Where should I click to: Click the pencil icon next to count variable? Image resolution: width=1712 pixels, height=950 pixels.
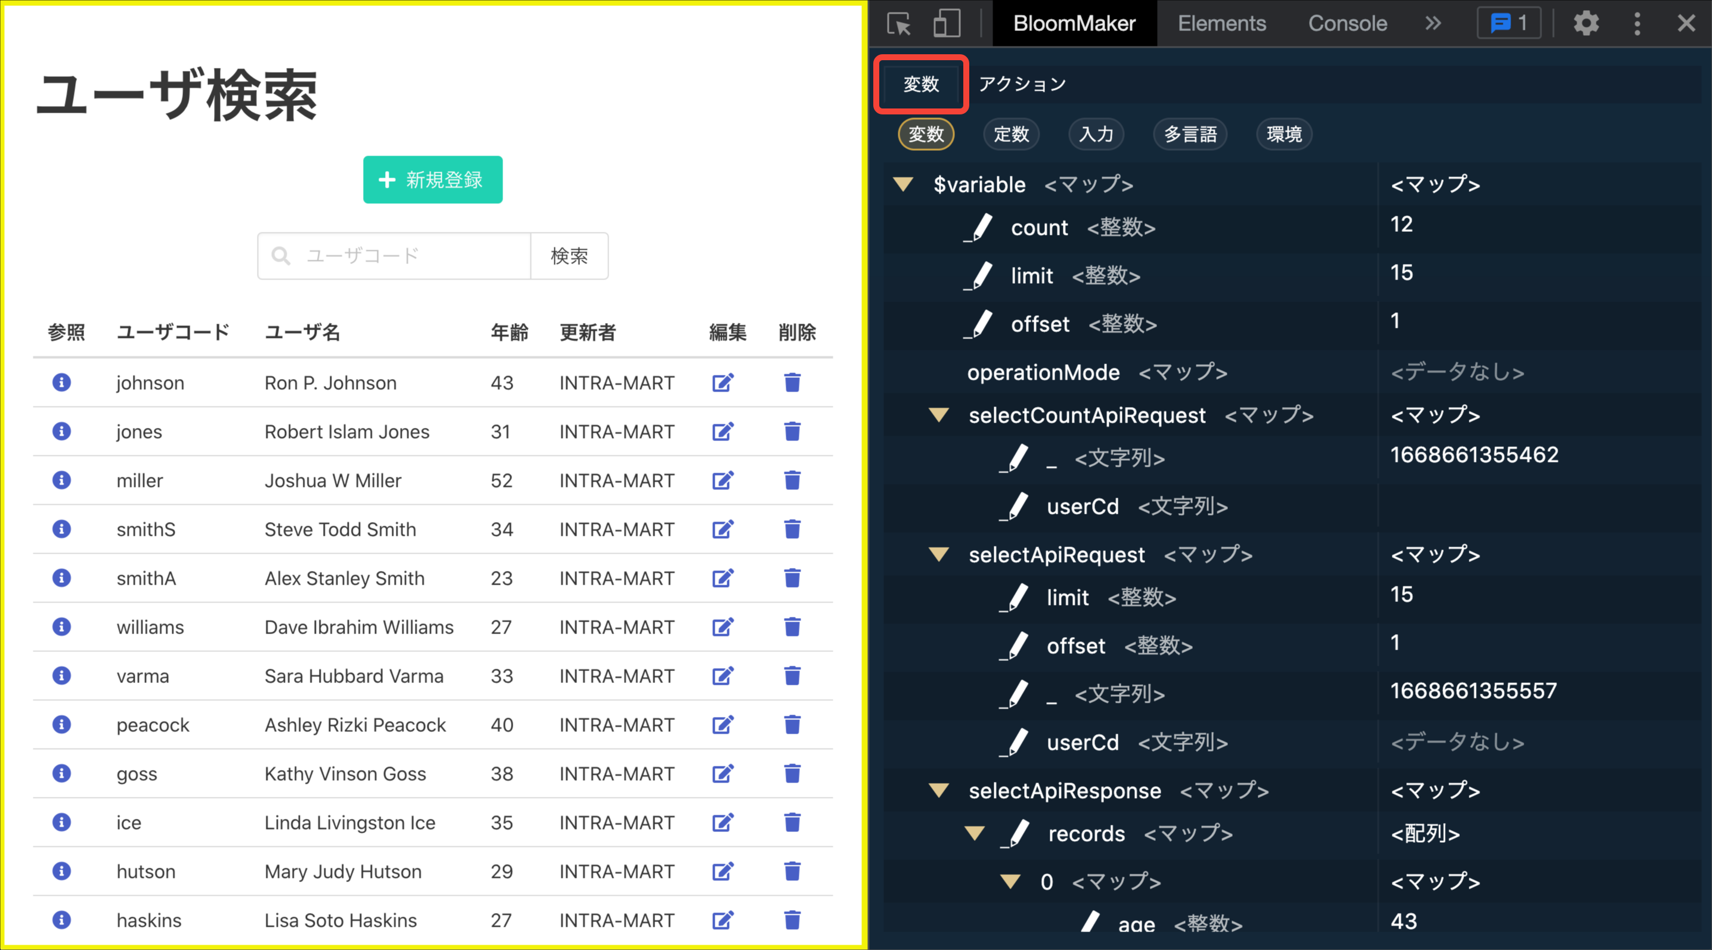[x=979, y=228]
